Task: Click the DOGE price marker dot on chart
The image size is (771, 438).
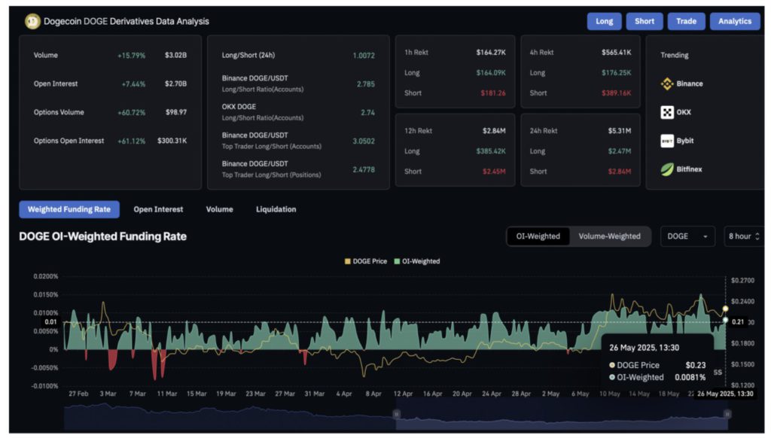Action: [725, 309]
